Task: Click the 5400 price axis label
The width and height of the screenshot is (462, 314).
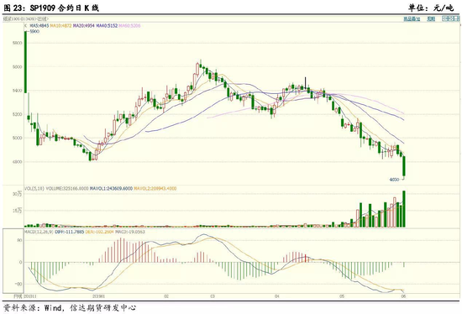Action: (x=17, y=91)
